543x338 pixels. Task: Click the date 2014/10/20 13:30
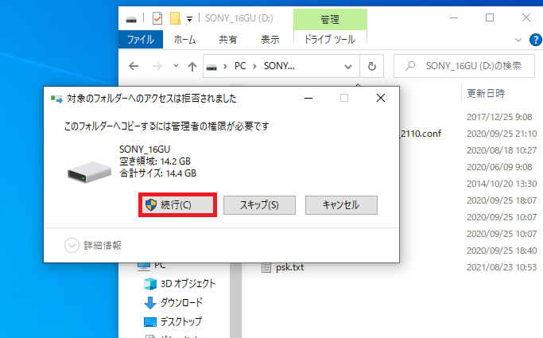coord(502,184)
